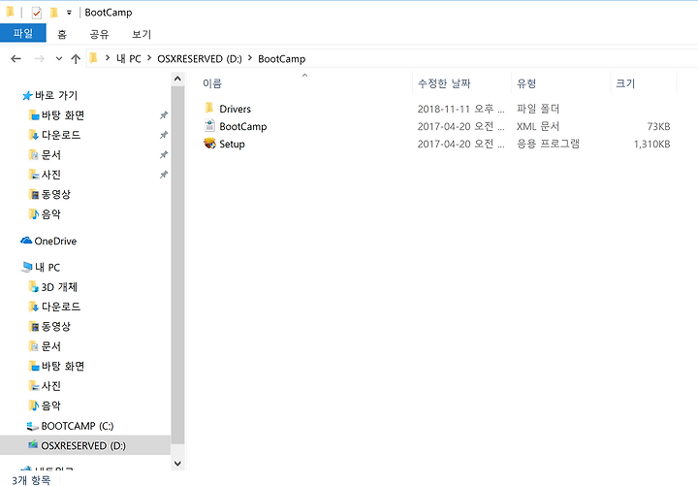Select the BOOTCAMP (C:) drive
The image size is (698, 486).
[77, 426]
